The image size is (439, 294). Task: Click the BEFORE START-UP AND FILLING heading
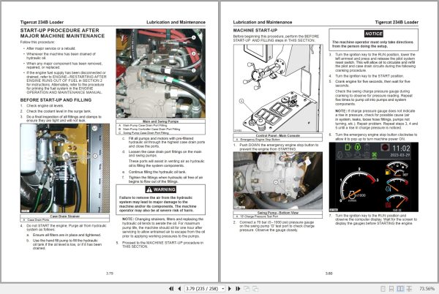point(56,100)
